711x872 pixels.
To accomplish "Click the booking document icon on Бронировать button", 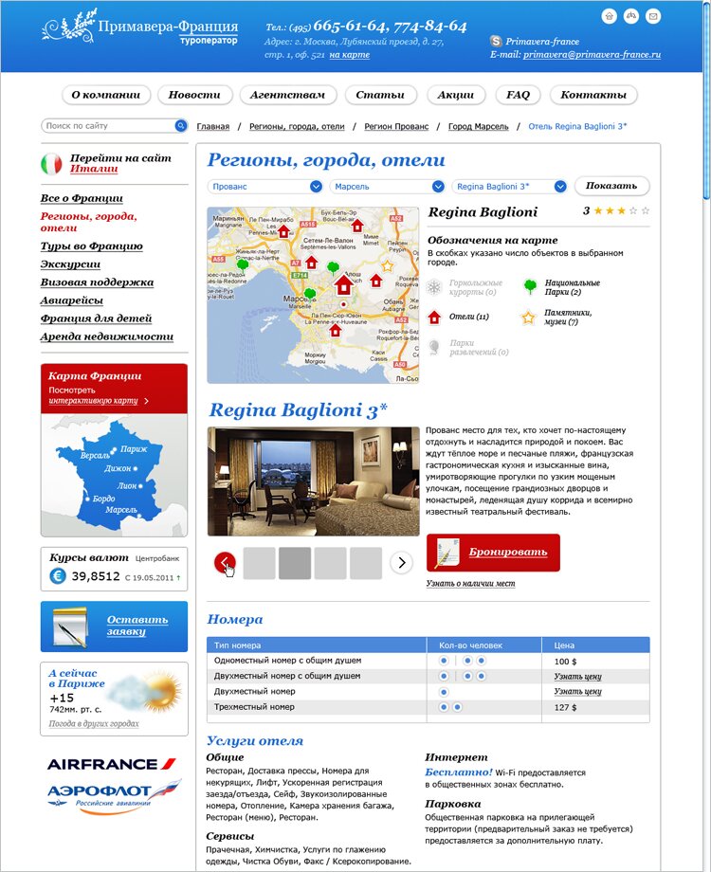I will coord(447,553).
